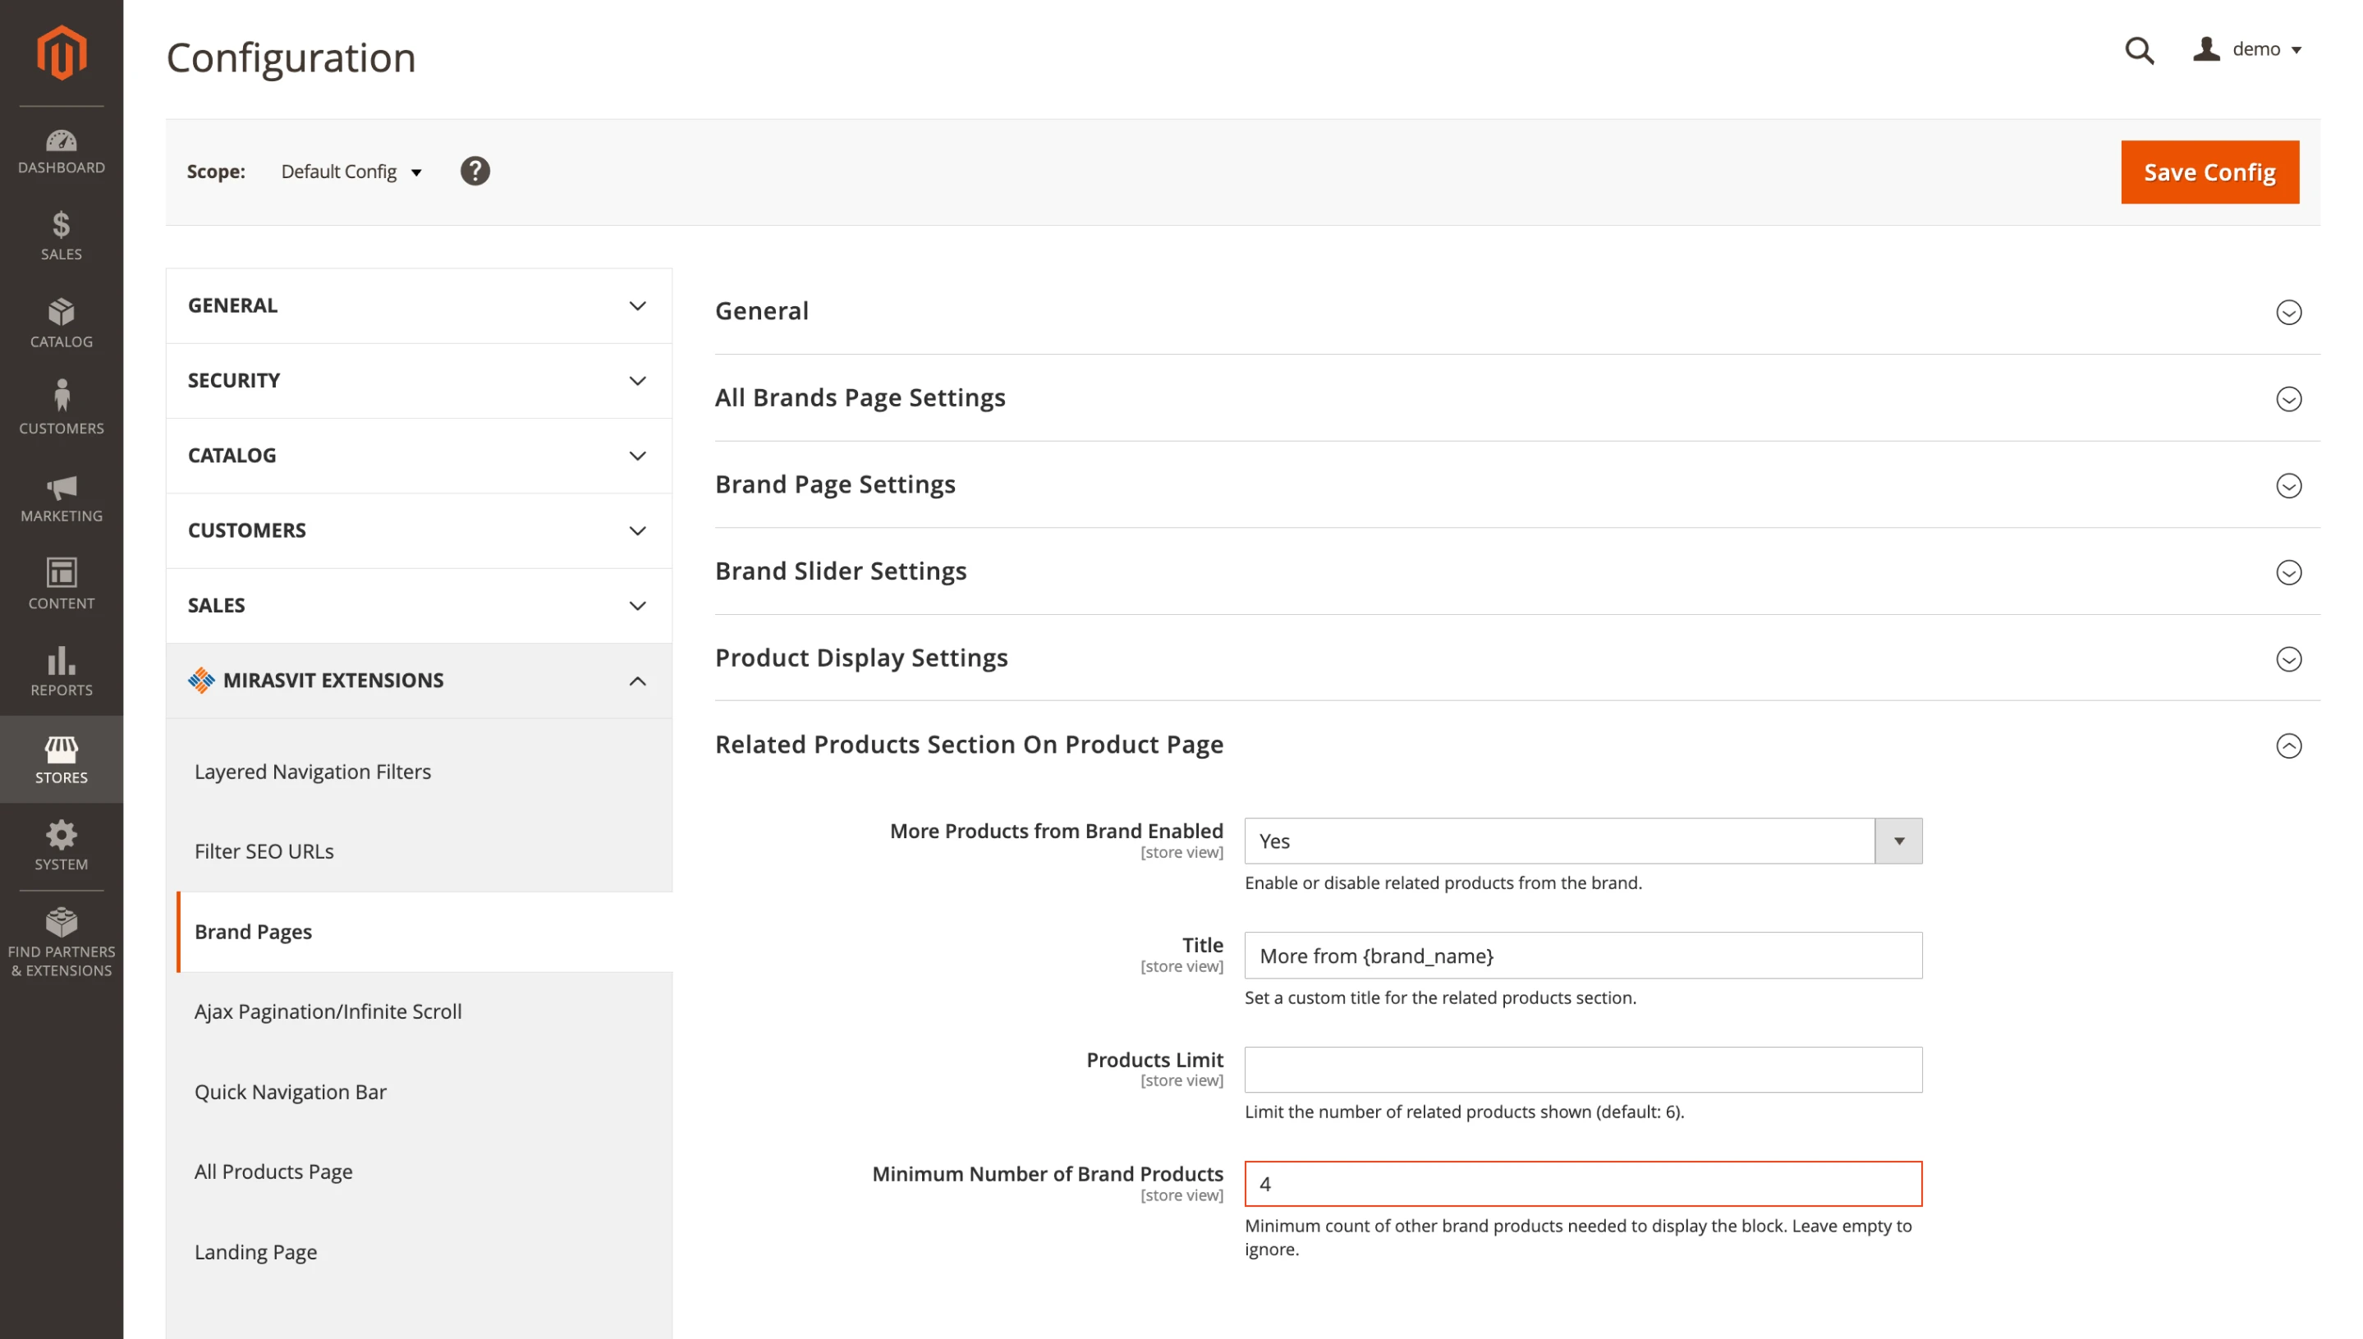Open the Reports panel icon
Viewport: 2363px width, 1339px height.
(61, 672)
